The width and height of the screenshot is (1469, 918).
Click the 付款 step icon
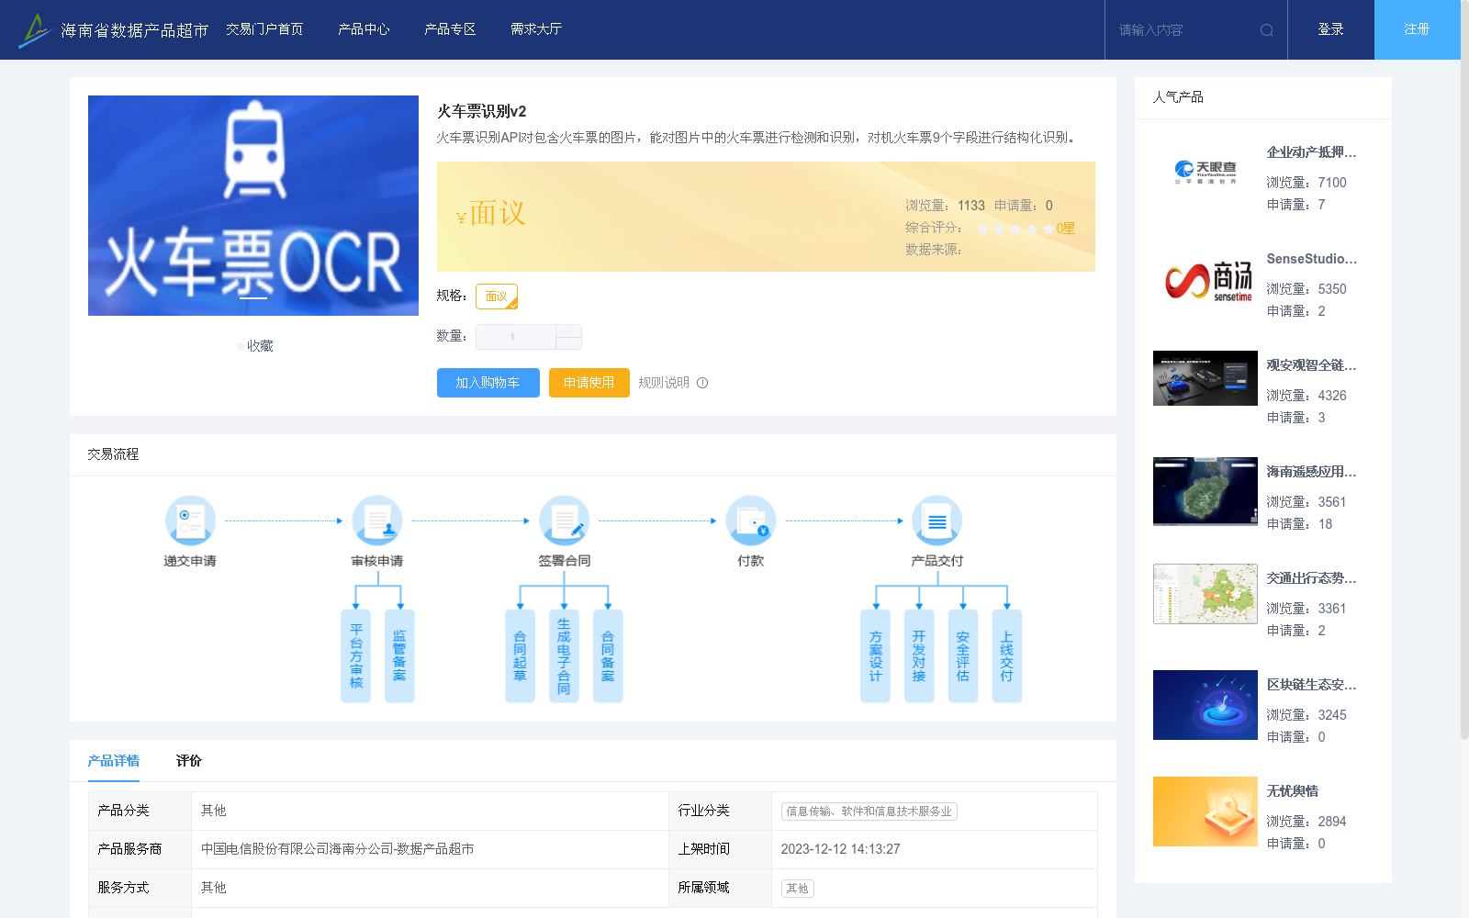(751, 521)
